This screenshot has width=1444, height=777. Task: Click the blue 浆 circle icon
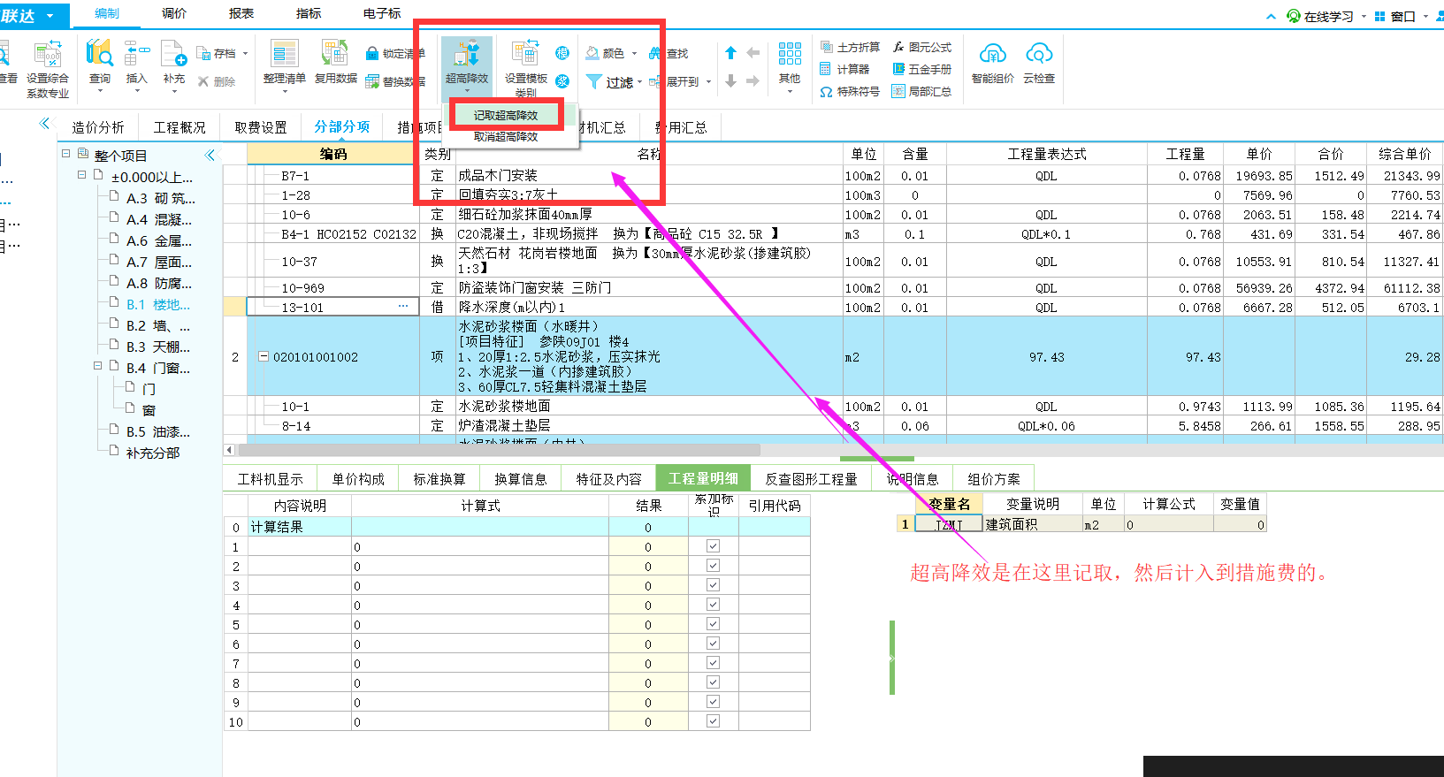point(562,81)
